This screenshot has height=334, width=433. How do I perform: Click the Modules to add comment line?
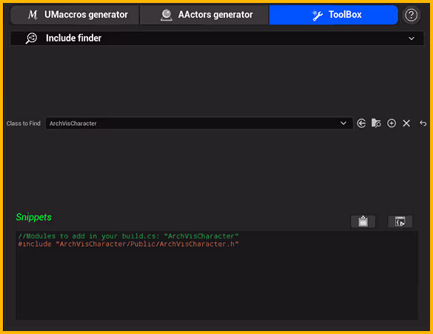128,236
